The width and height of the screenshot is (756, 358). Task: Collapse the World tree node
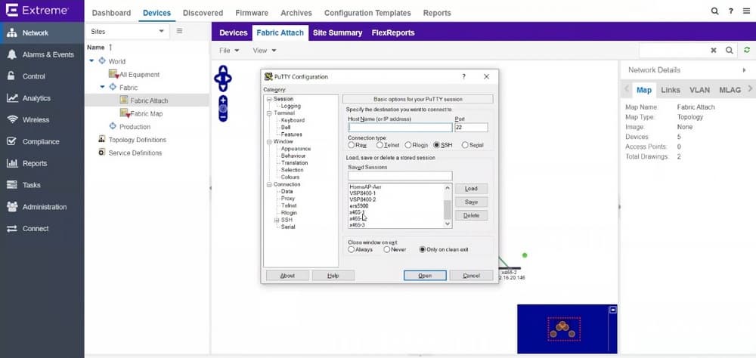92,61
